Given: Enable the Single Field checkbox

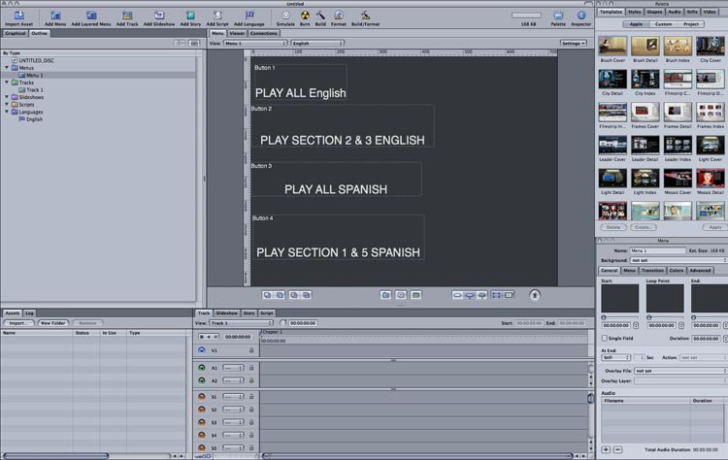Looking at the screenshot, I should coord(605,338).
